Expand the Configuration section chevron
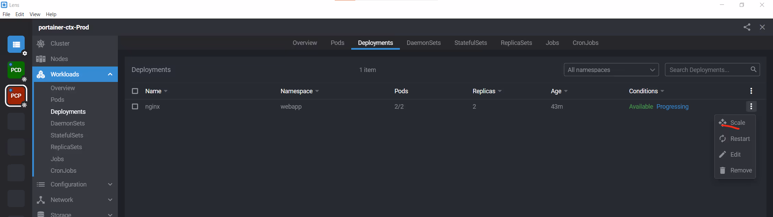773x217 pixels. pyautogui.click(x=110, y=184)
